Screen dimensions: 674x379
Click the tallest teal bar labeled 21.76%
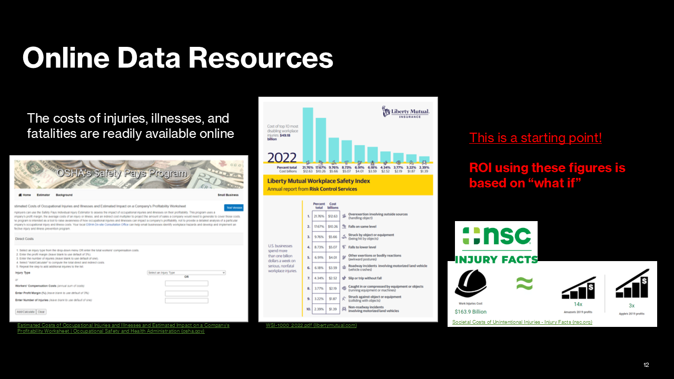click(x=308, y=135)
